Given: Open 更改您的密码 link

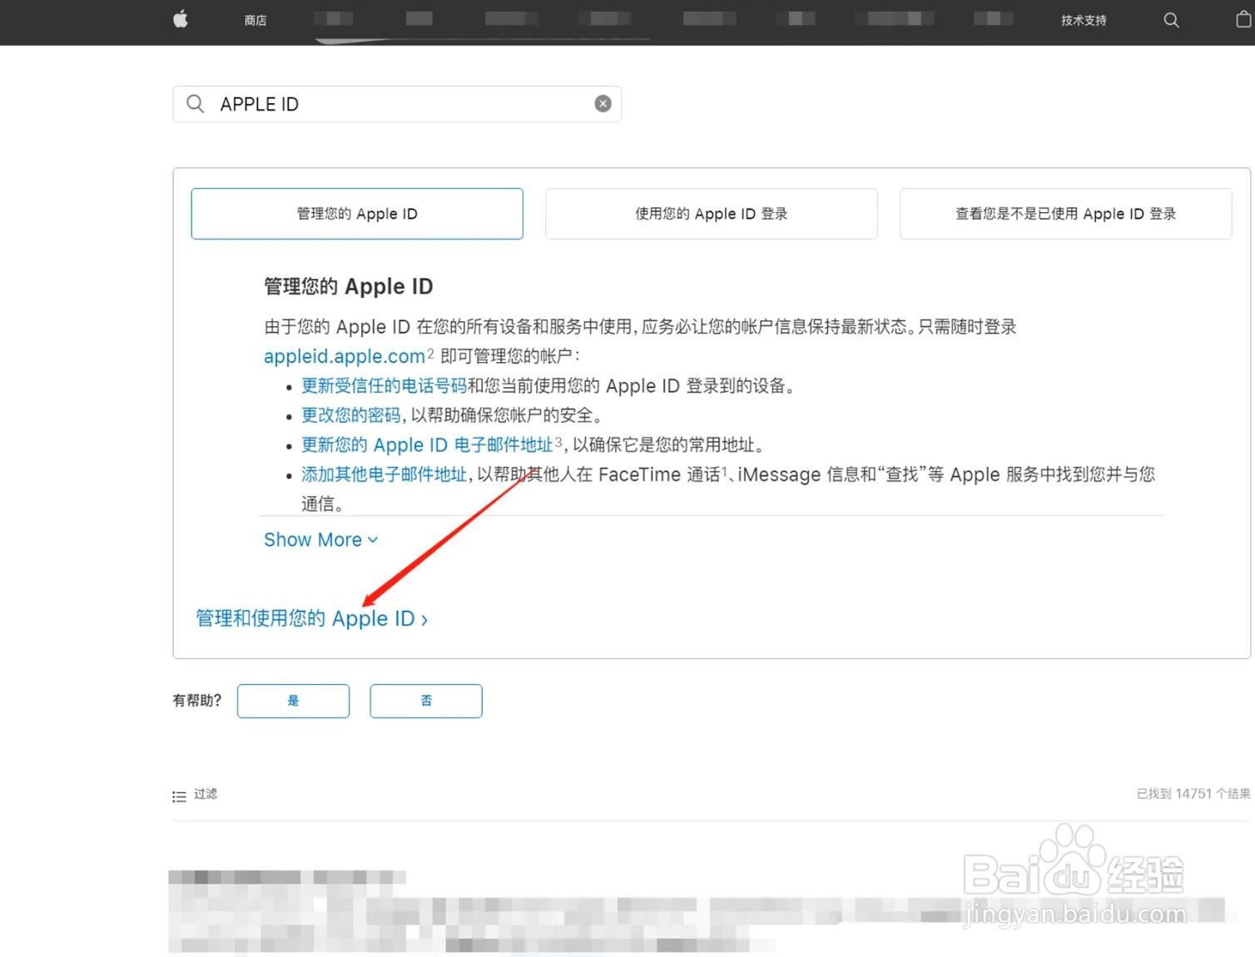Looking at the screenshot, I should tap(351, 415).
